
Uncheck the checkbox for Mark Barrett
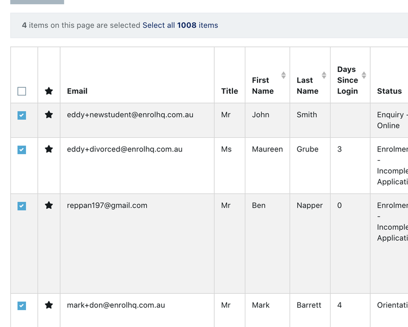coord(21,306)
